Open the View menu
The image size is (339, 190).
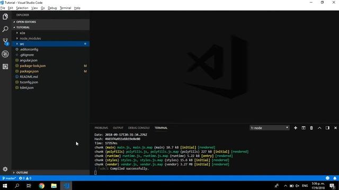(34, 8)
